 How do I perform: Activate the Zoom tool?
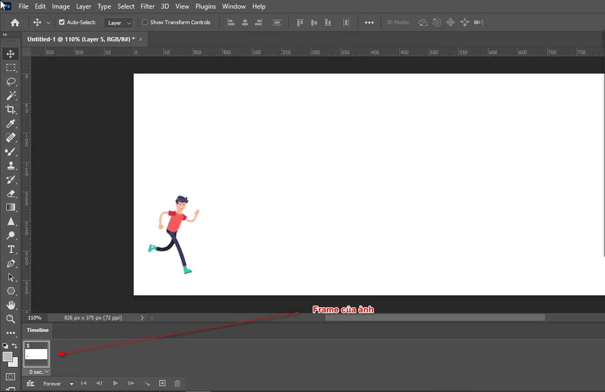pos(11,319)
